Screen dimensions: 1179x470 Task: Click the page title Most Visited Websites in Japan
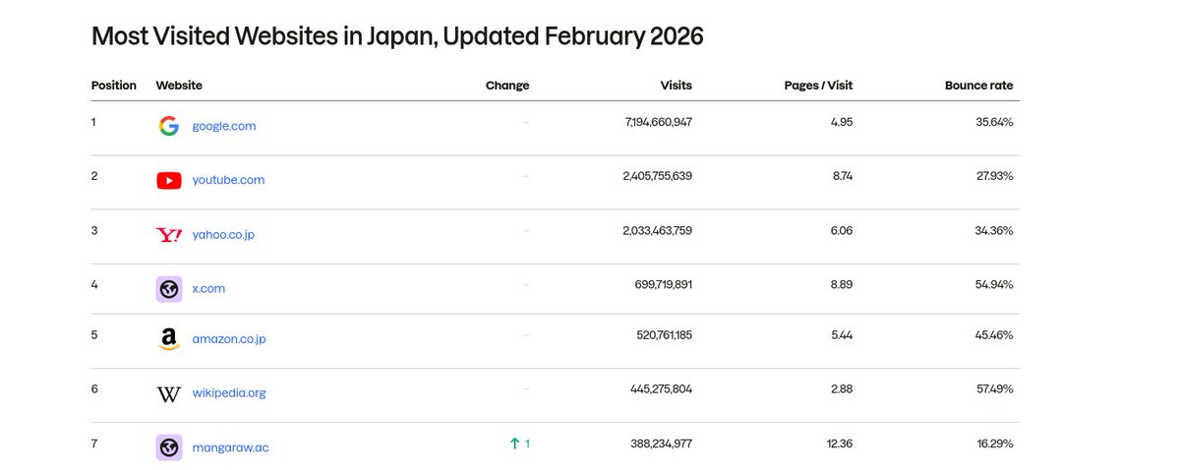[397, 36]
